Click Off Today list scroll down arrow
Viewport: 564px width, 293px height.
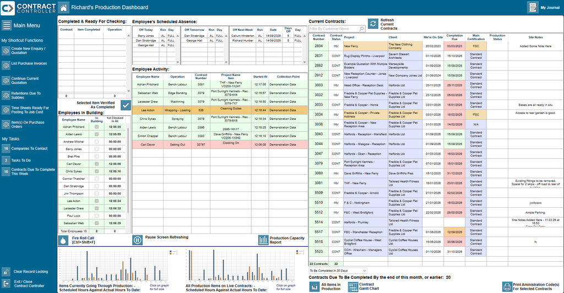pos(178,62)
